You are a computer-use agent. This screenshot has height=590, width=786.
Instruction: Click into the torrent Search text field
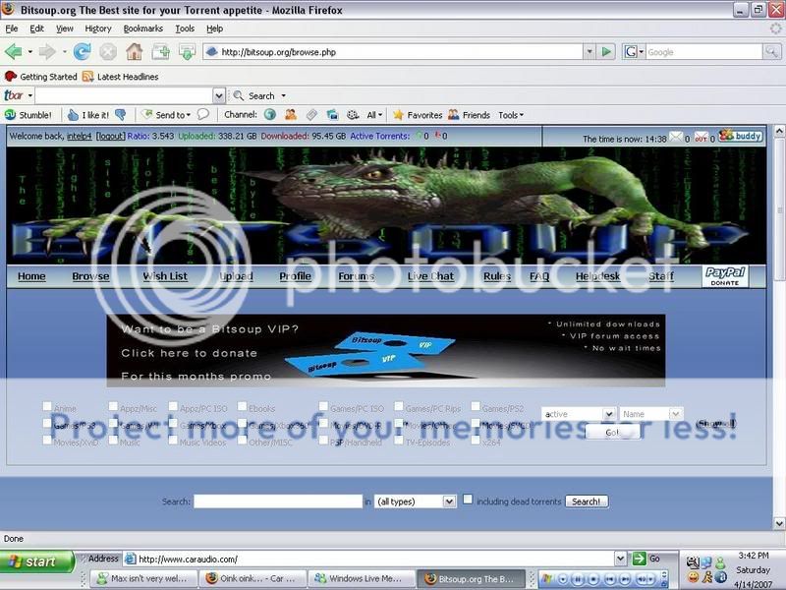point(278,501)
